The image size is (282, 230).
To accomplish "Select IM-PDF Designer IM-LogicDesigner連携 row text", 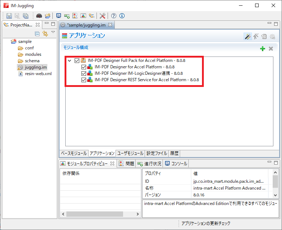I will pos(138,73).
